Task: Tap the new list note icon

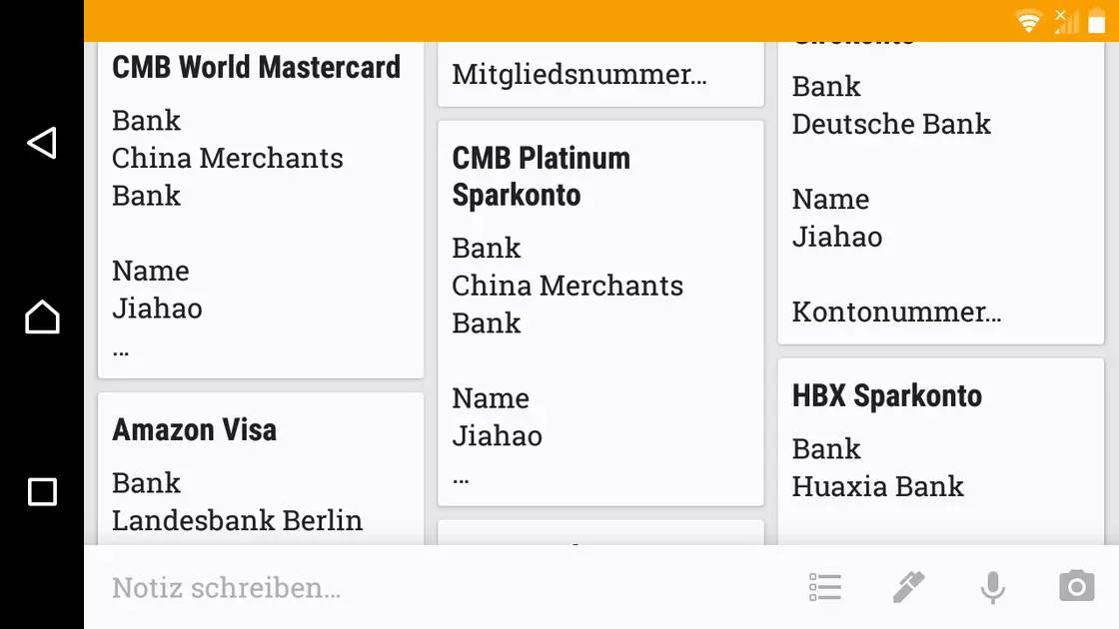Action: click(825, 587)
